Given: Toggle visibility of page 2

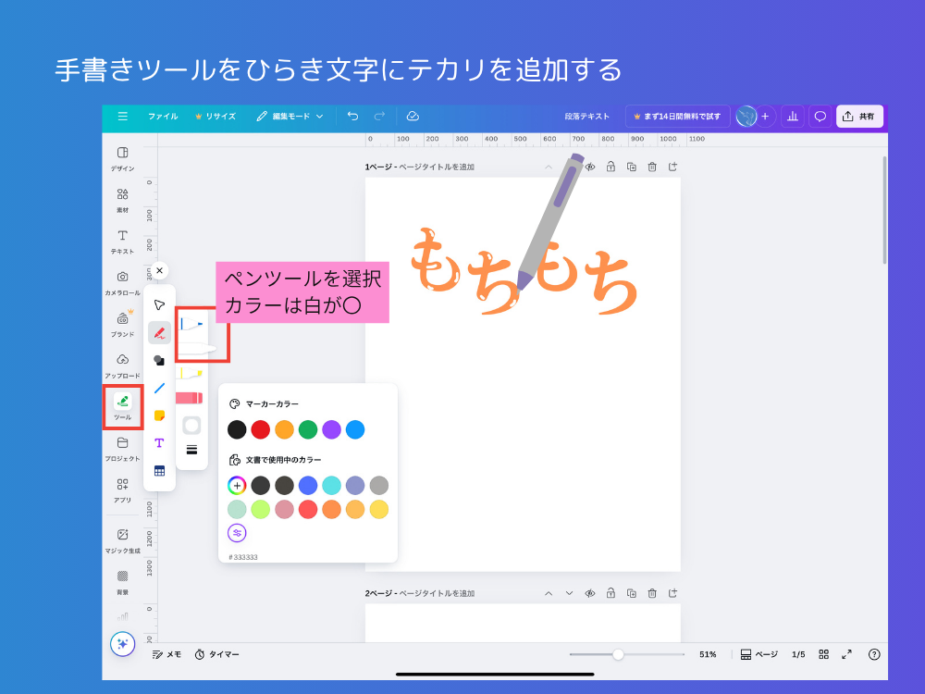Looking at the screenshot, I should point(589,593).
